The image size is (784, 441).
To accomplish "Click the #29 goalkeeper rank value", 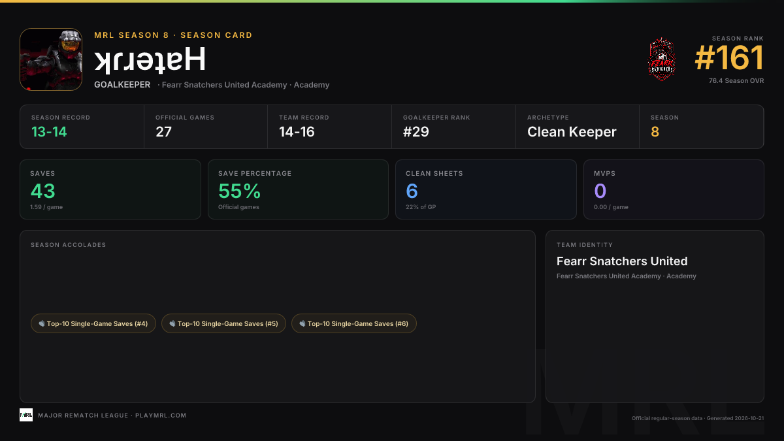I will (x=416, y=132).
